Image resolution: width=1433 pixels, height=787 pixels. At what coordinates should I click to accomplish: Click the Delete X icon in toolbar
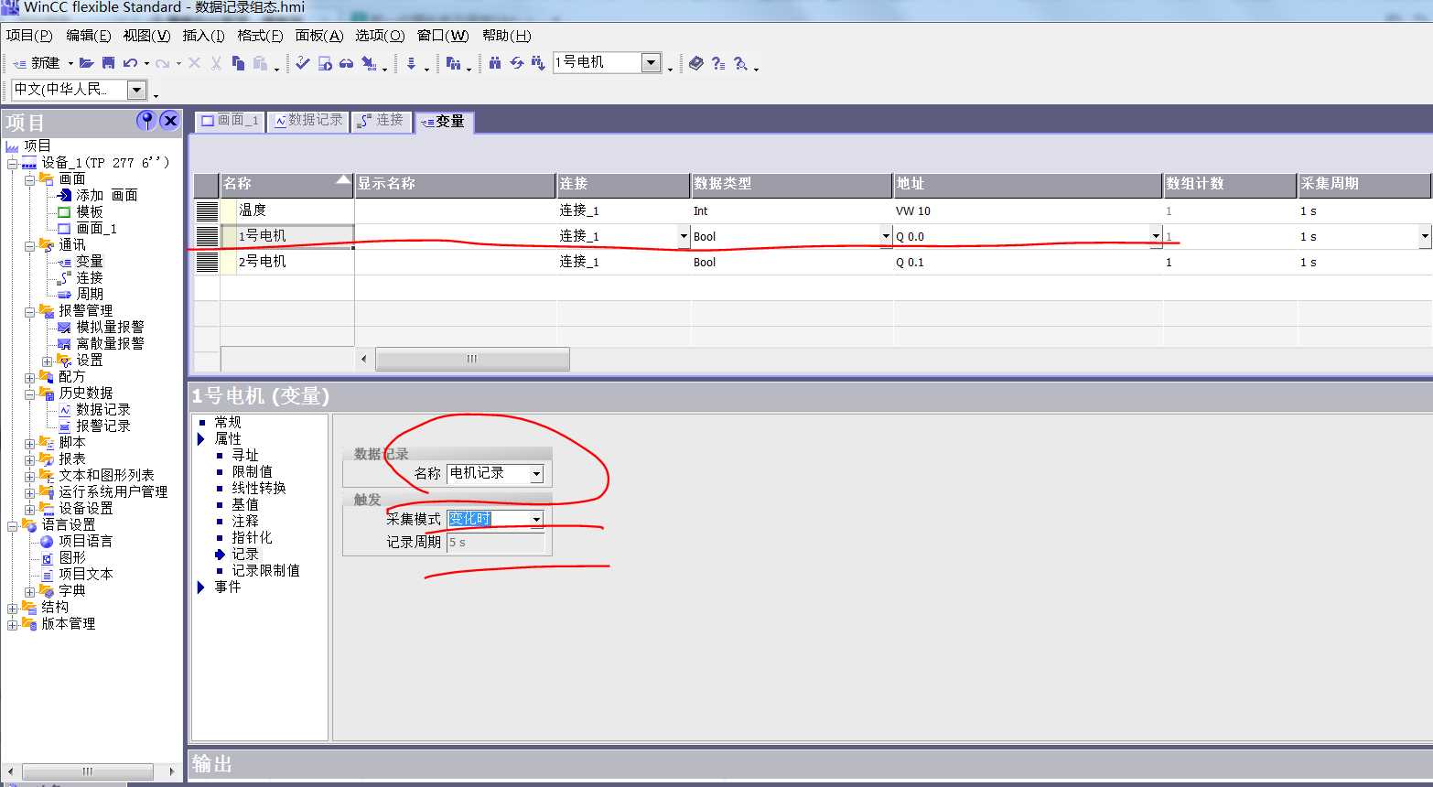click(194, 63)
